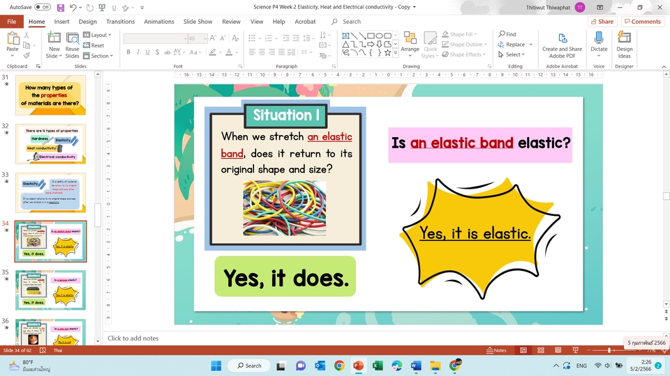Click the Reset slide button

(94, 45)
